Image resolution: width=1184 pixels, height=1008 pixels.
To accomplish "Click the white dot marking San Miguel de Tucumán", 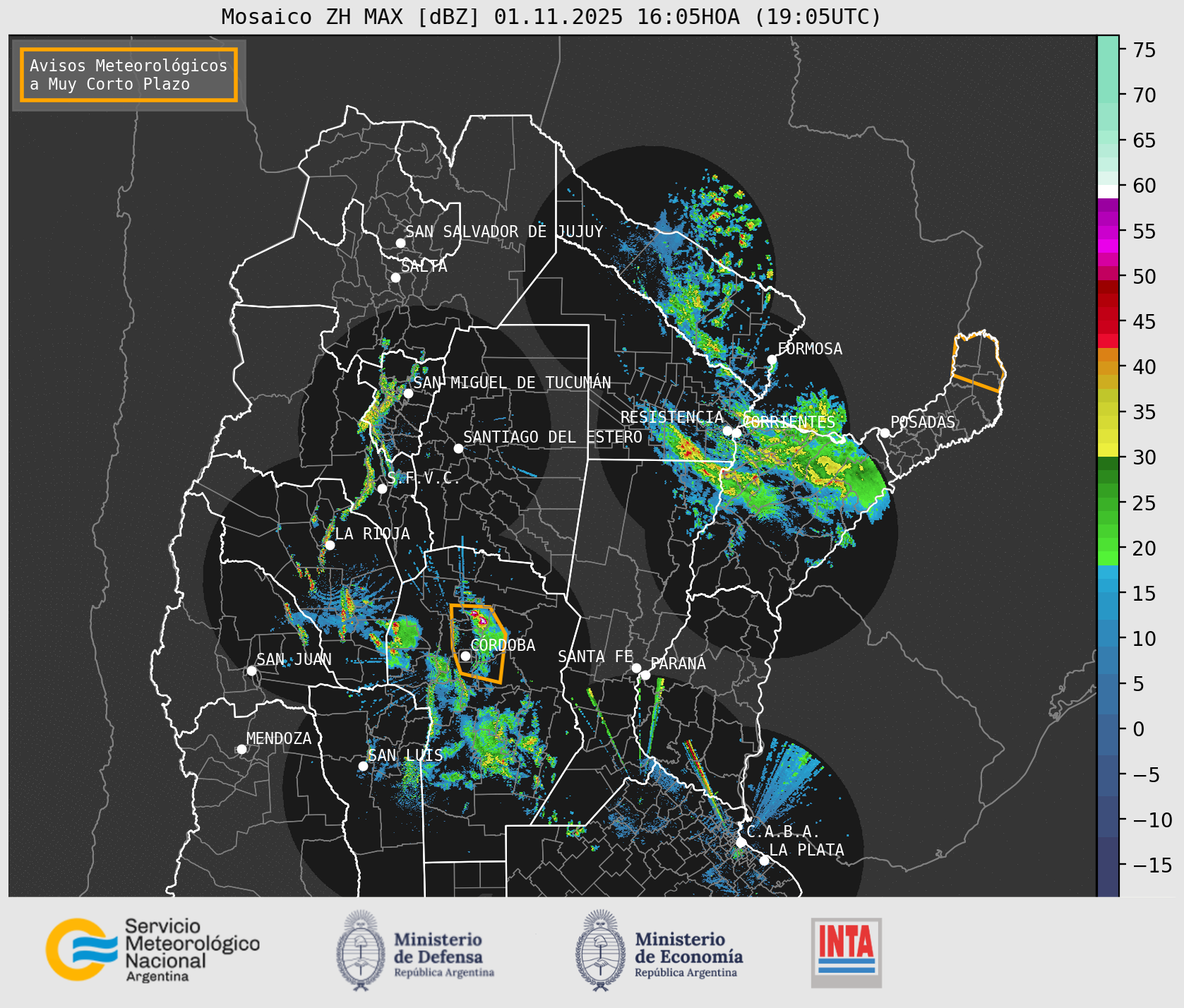I will [408, 393].
